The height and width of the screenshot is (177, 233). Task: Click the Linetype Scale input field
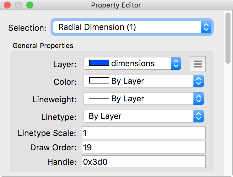pos(144,133)
